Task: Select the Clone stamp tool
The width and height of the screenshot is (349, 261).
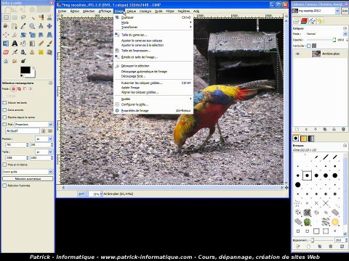Action: click(32, 52)
